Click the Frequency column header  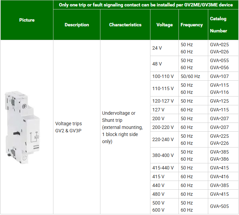pyautogui.click(x=192, y=25)
